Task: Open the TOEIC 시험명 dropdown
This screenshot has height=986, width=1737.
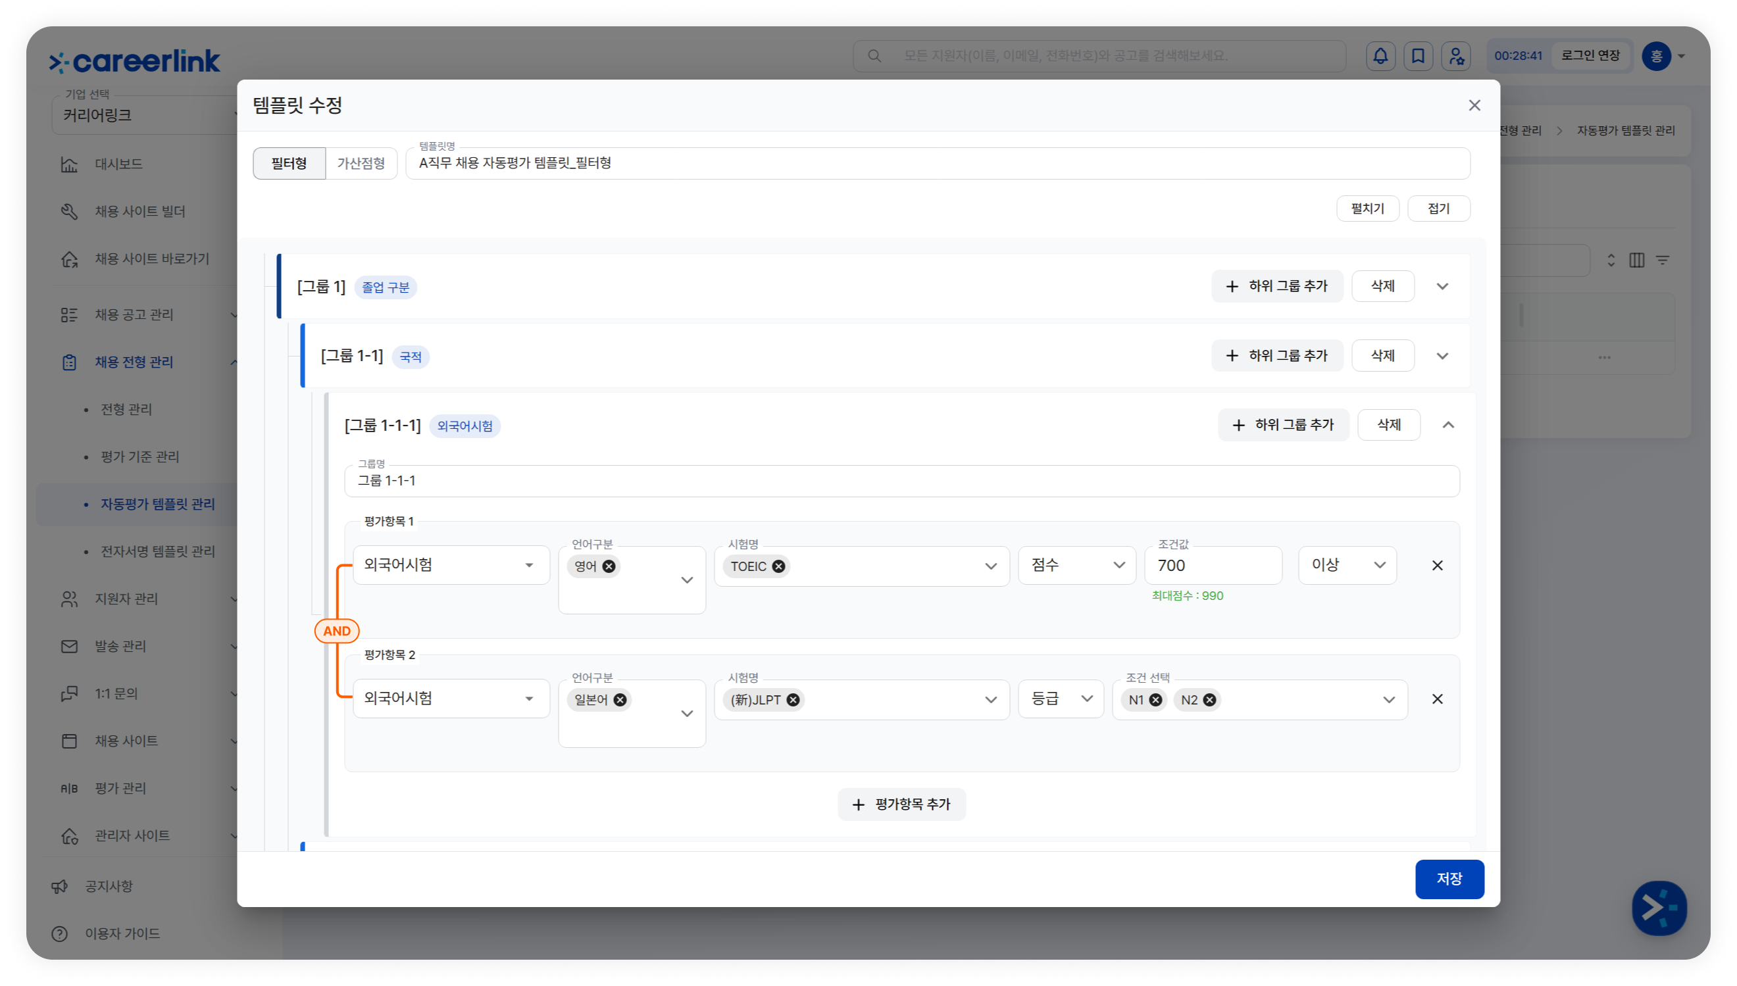Action: (x=861, y=566)
